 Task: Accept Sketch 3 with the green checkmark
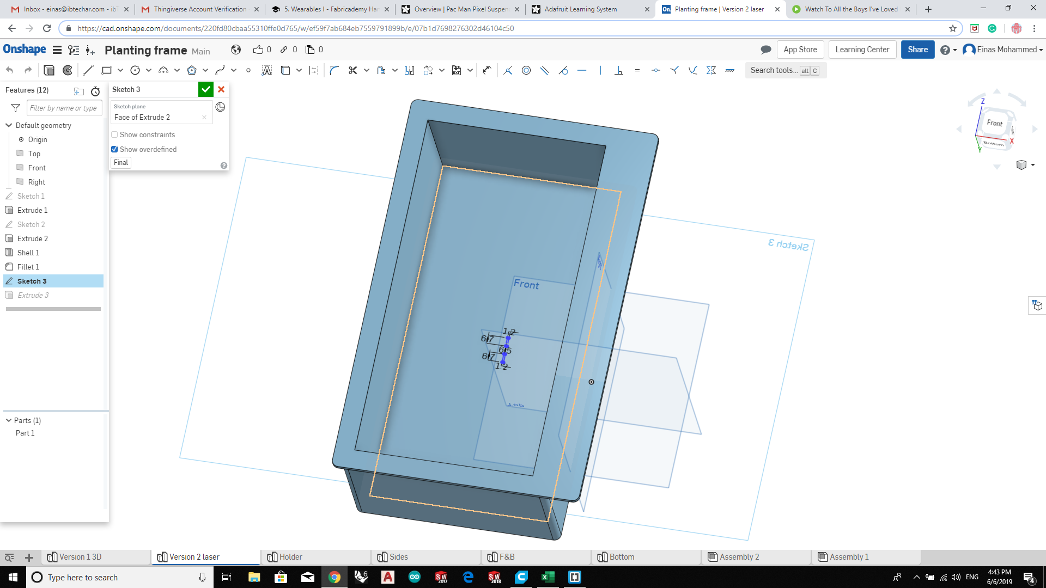[x=205, y=89]
